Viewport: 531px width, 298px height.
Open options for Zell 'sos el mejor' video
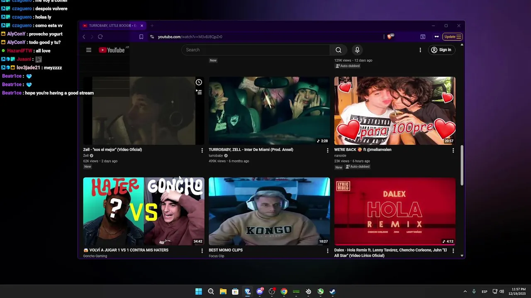coord(202,150)
